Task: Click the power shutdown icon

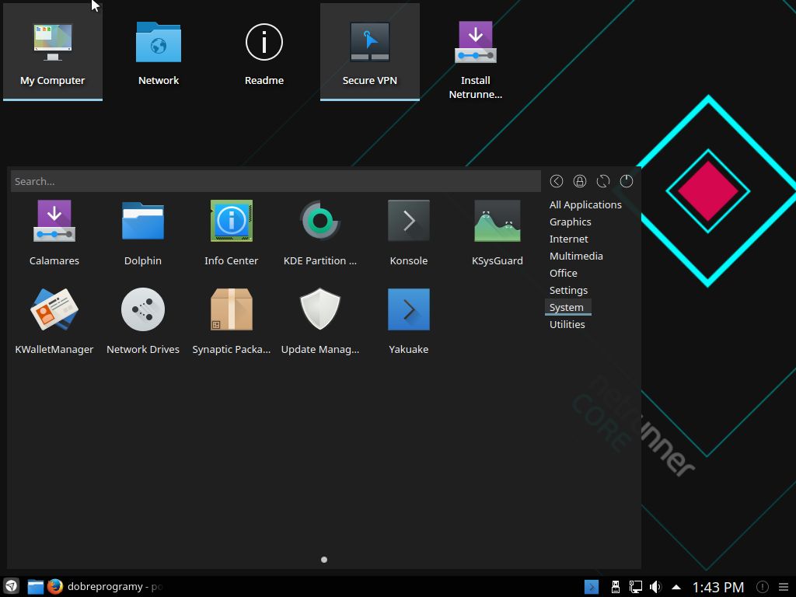Action: click(x=627, y=181)
